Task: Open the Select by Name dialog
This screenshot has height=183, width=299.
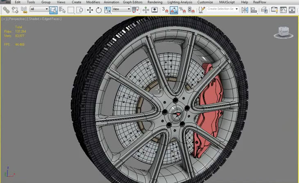Action: pos(62,10)
